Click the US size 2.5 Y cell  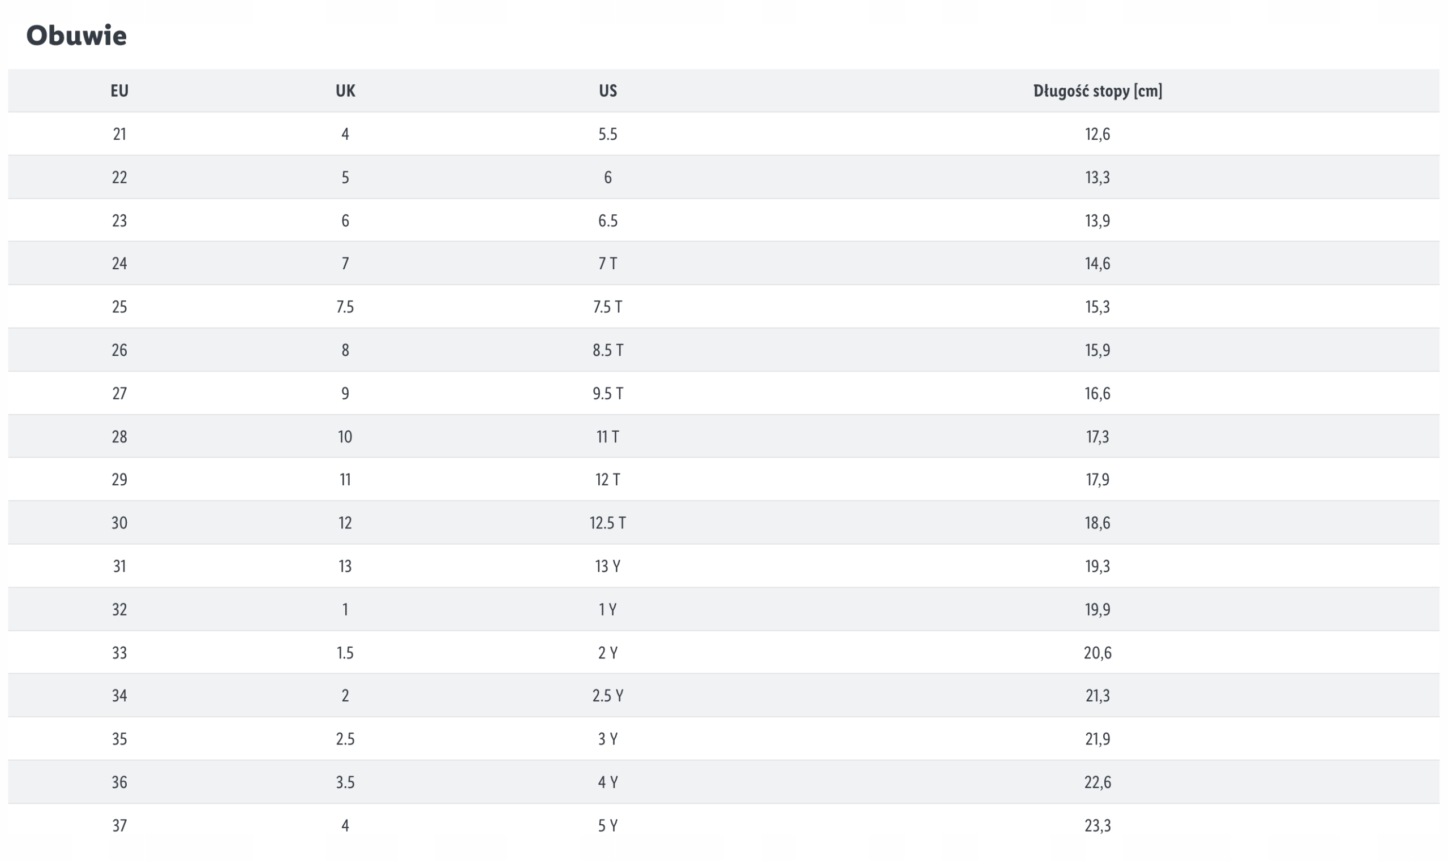608,696
